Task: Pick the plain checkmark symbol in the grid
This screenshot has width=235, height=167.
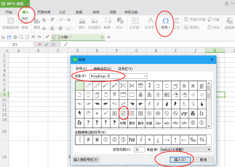Action: pos(106,113)
